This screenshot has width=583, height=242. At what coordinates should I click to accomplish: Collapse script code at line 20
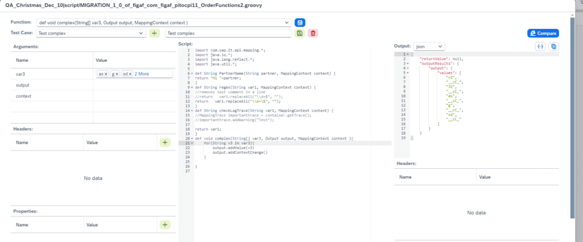(191, 139)
